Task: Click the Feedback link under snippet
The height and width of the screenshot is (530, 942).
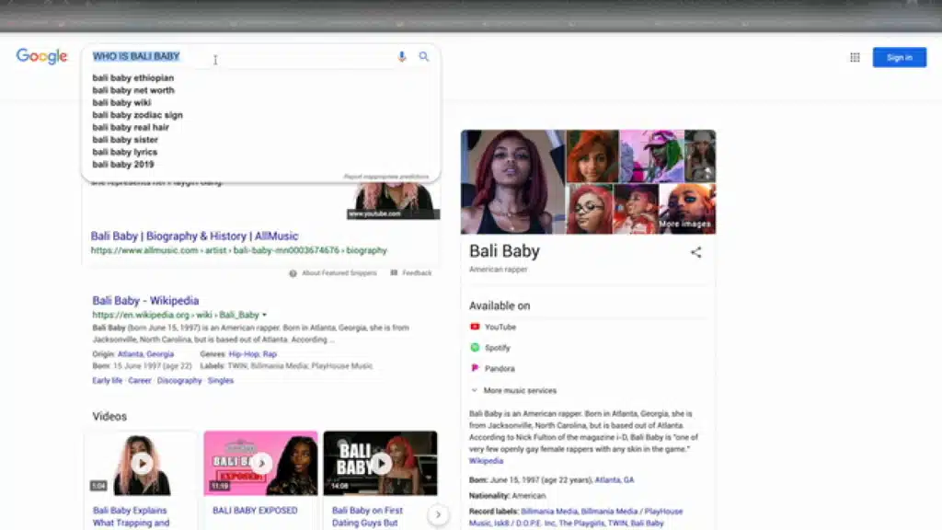Action: coord(416,273)
